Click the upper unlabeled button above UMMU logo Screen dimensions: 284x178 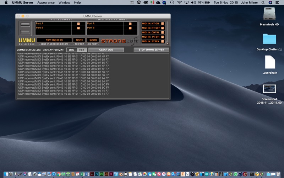point(25,24)
